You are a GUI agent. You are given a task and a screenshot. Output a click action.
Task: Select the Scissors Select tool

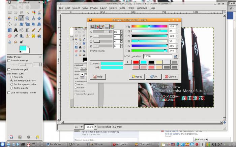pyautogui.click(x=39, y=12)
